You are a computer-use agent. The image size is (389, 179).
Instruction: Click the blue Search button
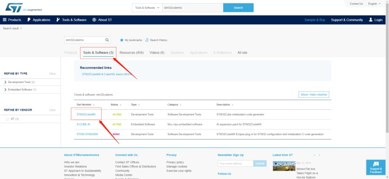coord(238,8)
